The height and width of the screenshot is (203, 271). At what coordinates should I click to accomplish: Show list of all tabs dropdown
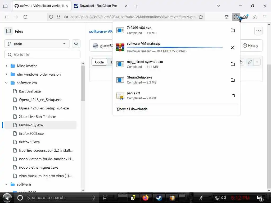click(x=219, y=6)
